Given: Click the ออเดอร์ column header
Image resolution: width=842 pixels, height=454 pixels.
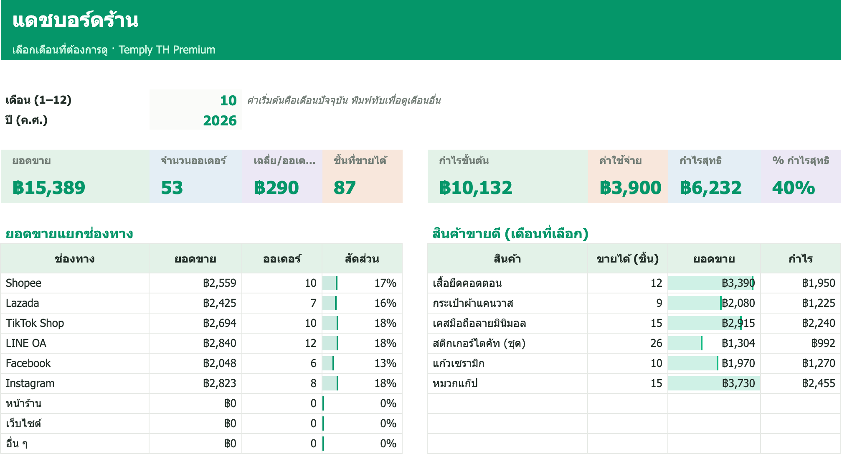Looking at the screenshot, I should coord(282,259).
